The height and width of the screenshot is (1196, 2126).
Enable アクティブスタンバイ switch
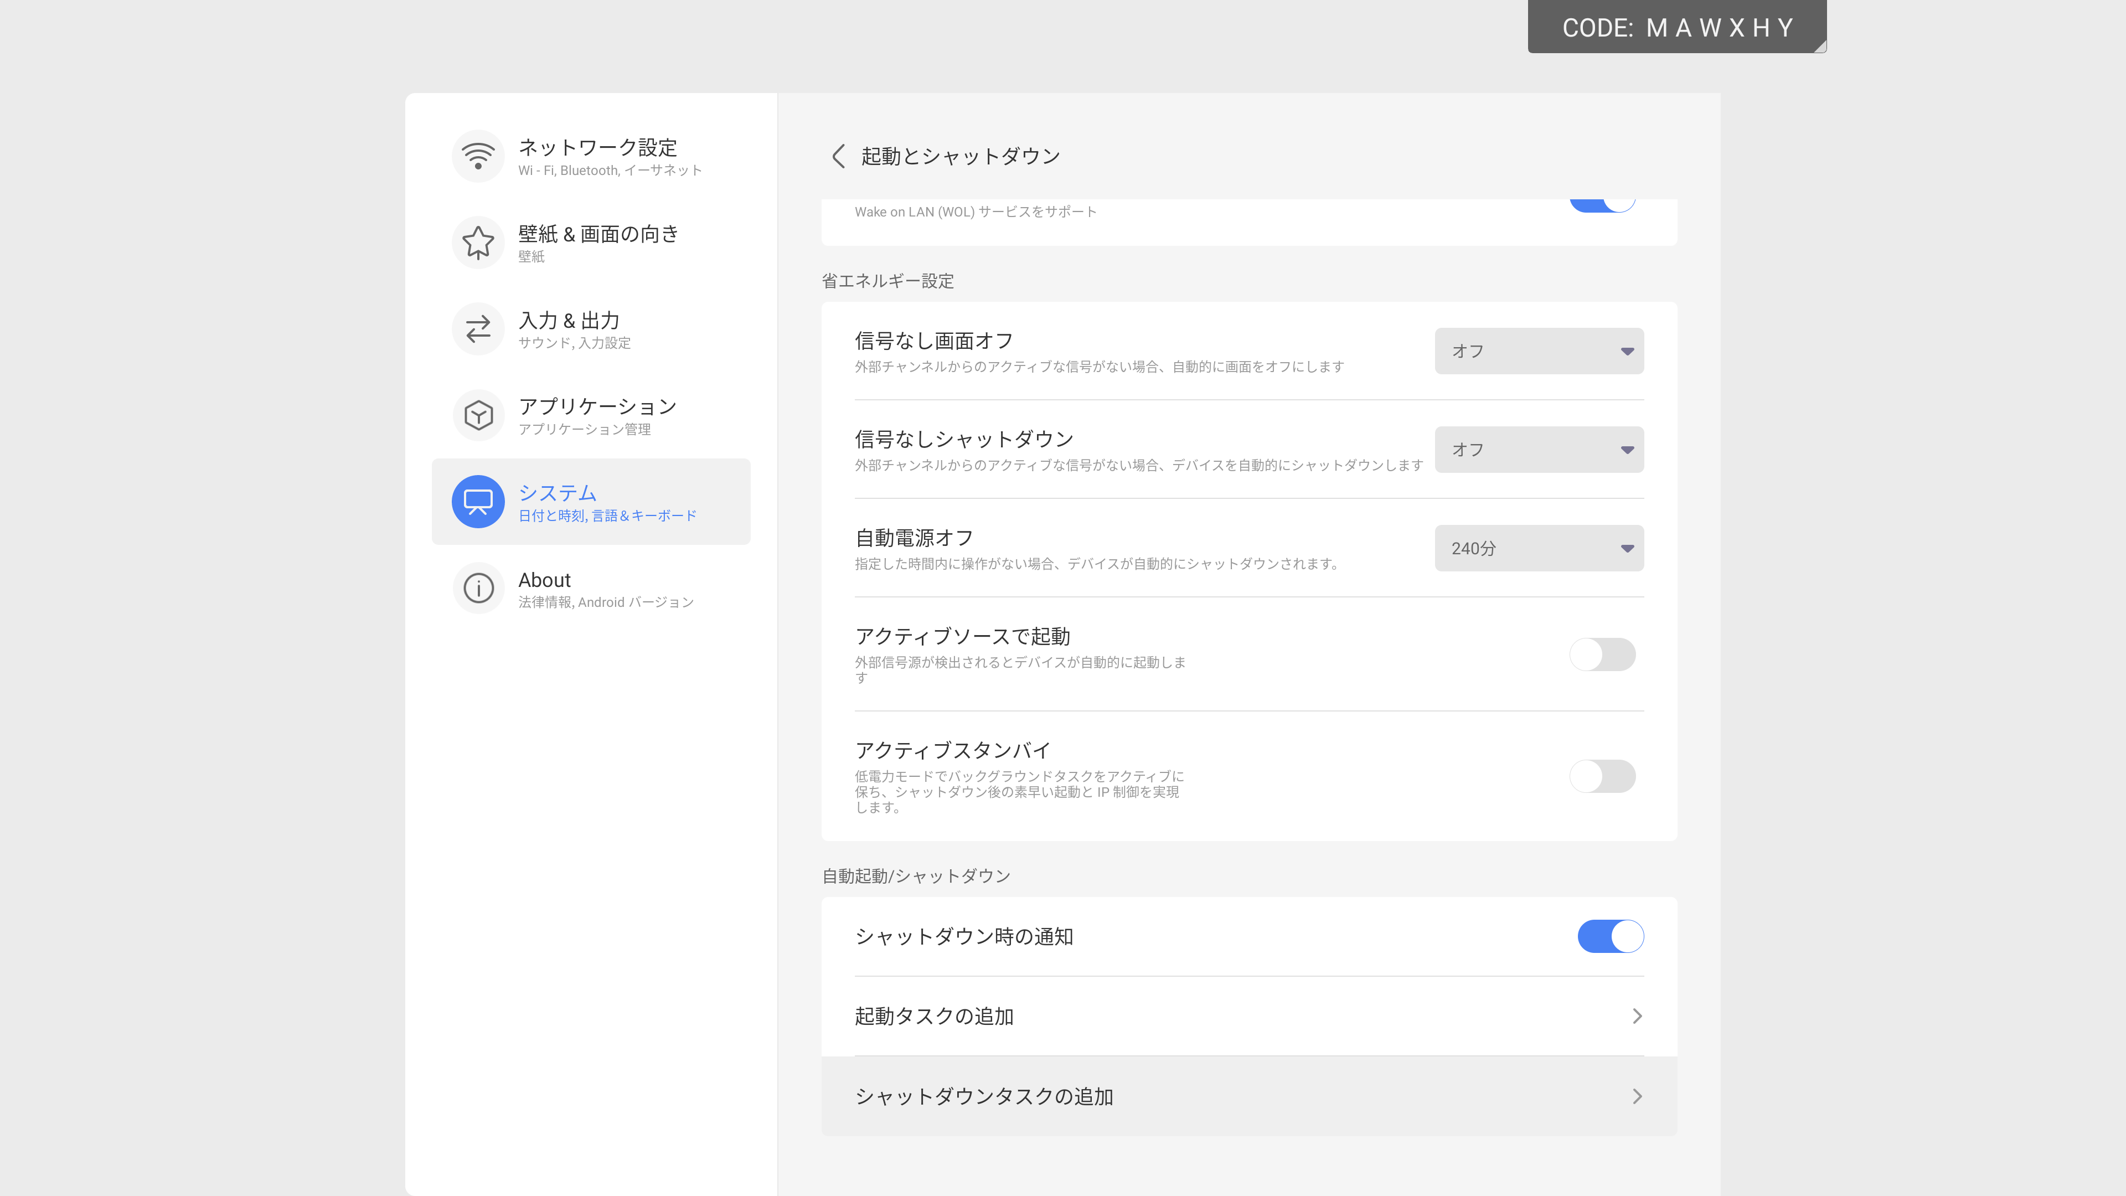coord(1602,776)
